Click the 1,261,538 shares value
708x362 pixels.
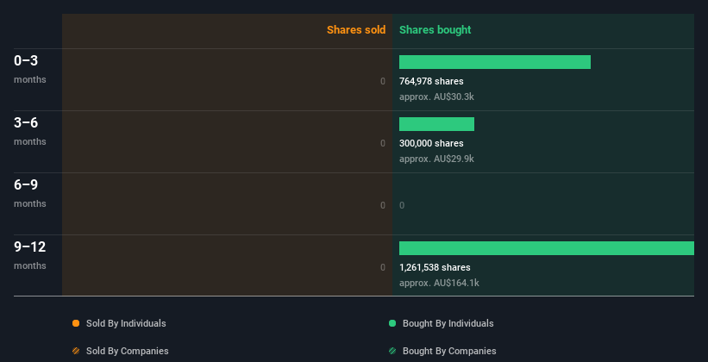coord(435,267)
